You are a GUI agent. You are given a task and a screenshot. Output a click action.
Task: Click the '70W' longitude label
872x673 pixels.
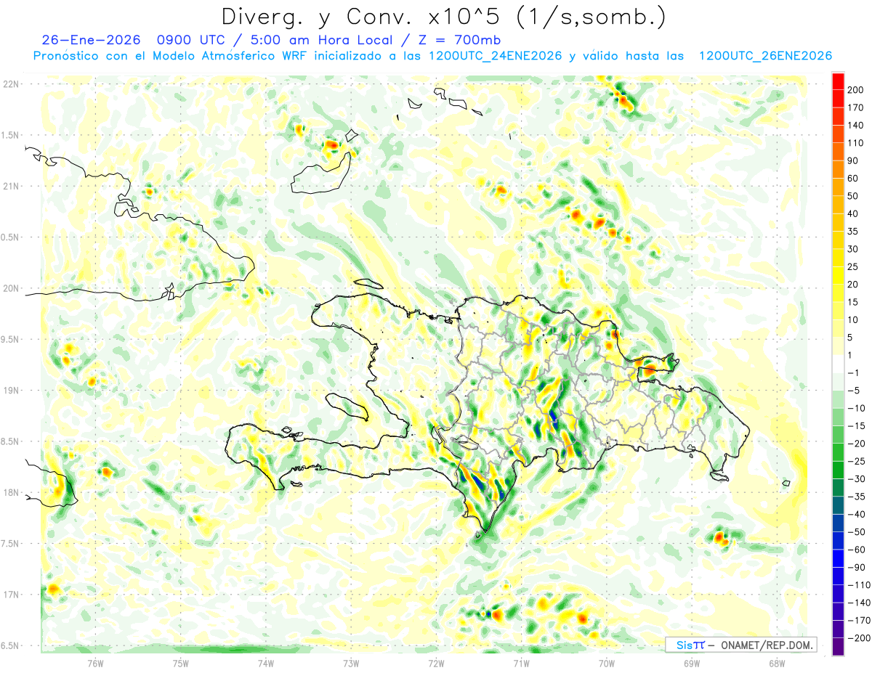click(x=607, y=663)
